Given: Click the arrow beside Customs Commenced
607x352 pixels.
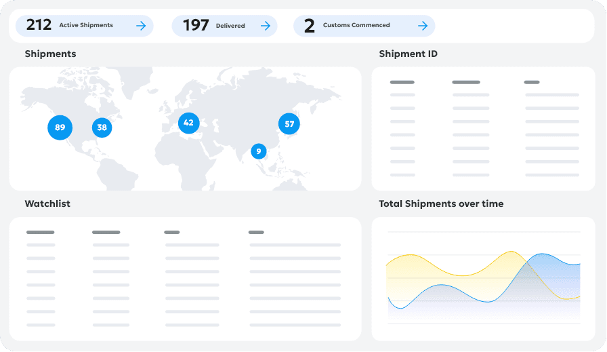Looking at the screenshot, I should click(423, 26).
